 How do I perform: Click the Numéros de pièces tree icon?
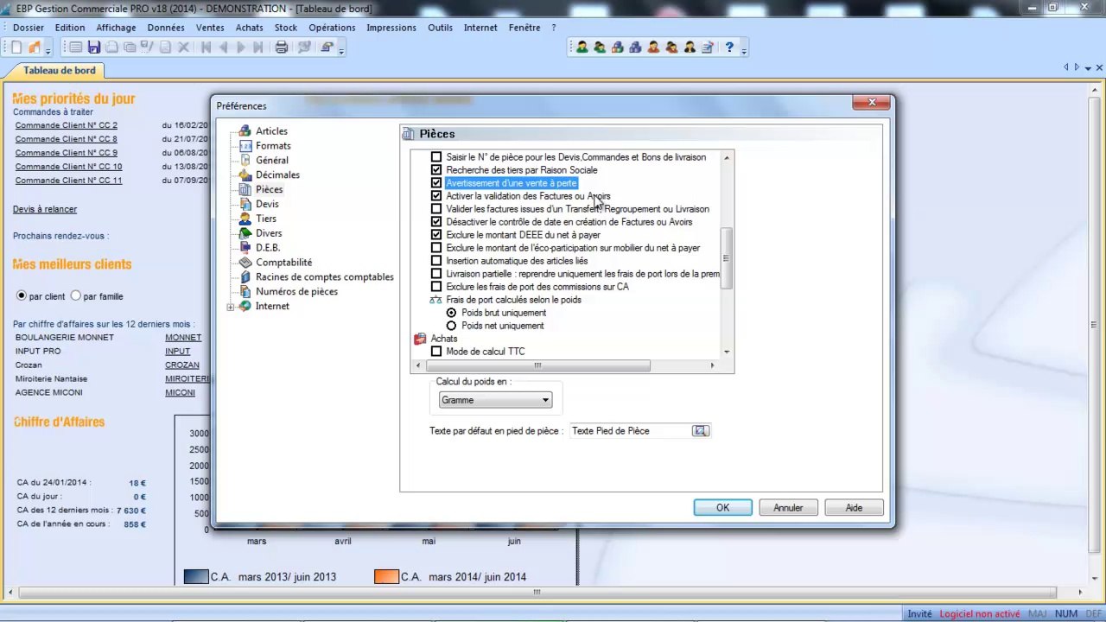pyautogui.click(x=245, y=292)
